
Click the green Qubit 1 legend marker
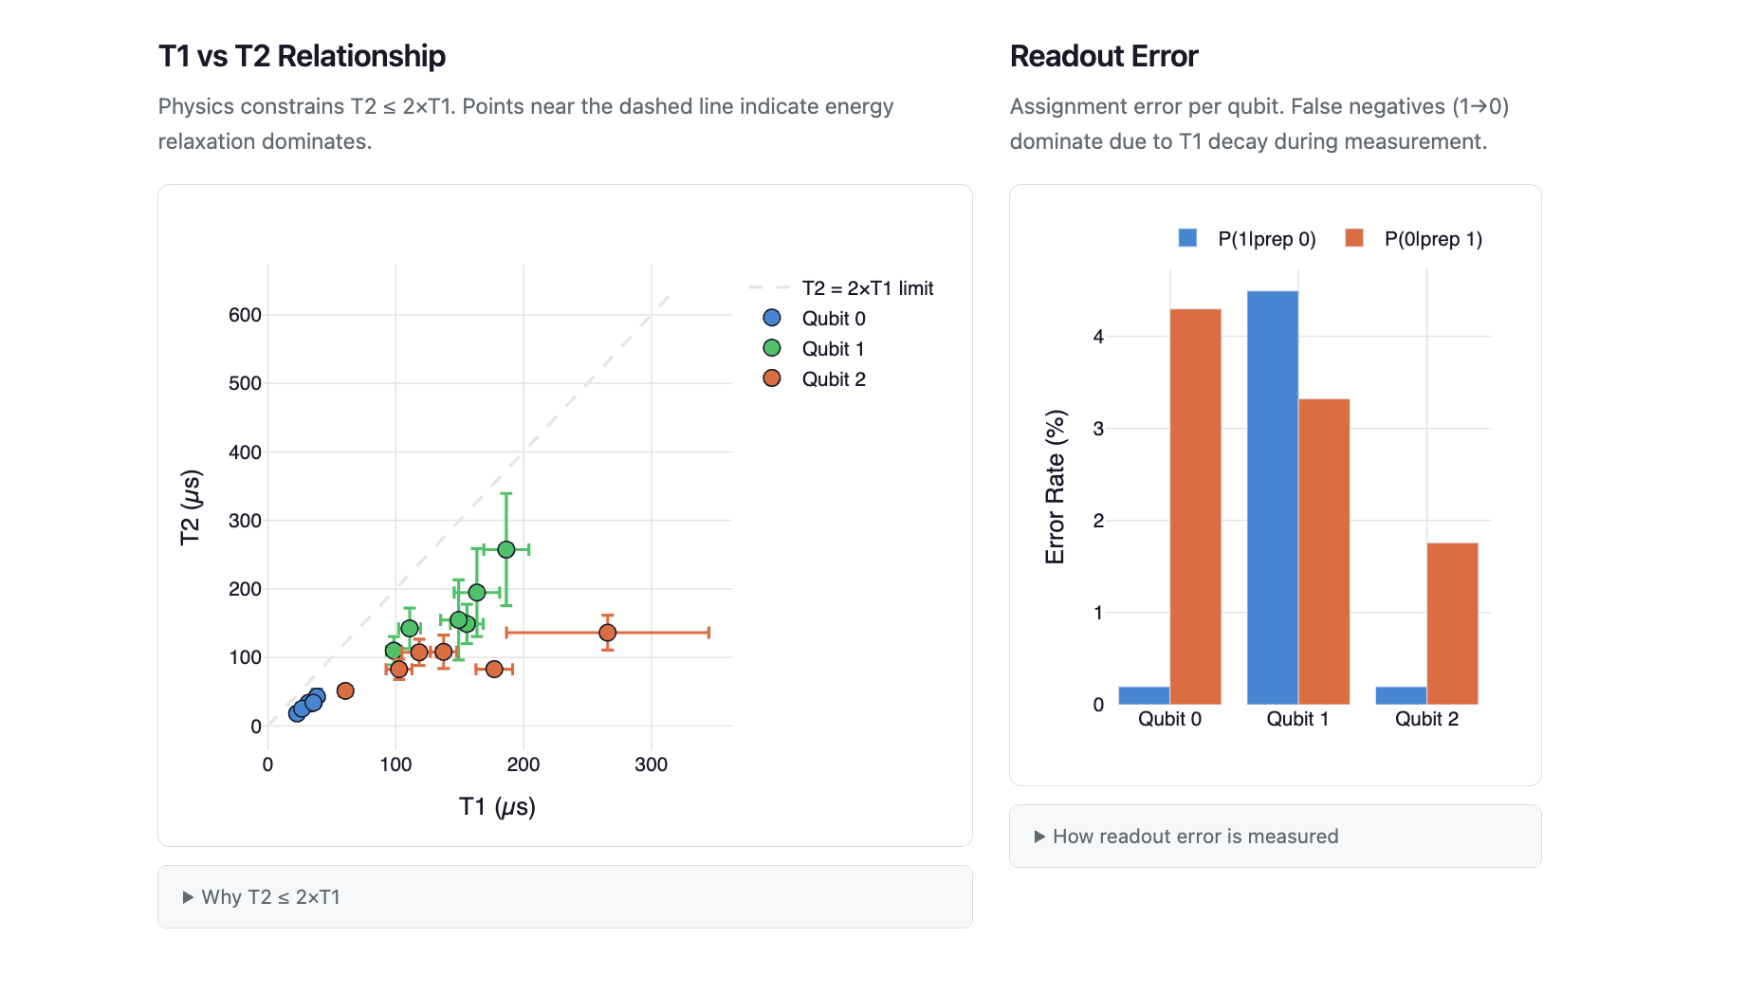(x=772, y=348)
